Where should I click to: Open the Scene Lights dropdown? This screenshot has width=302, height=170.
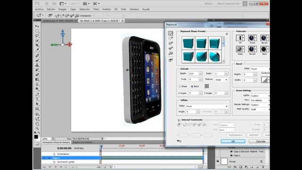click(x=260, y=96)
